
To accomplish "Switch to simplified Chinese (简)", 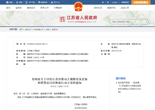I will coord(103,2).
